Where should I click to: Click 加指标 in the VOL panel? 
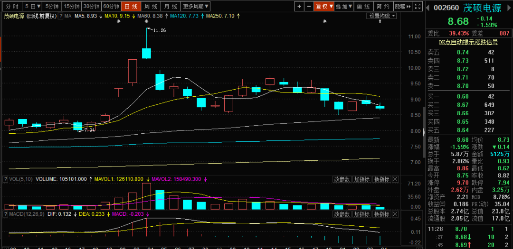coord(362,179)
